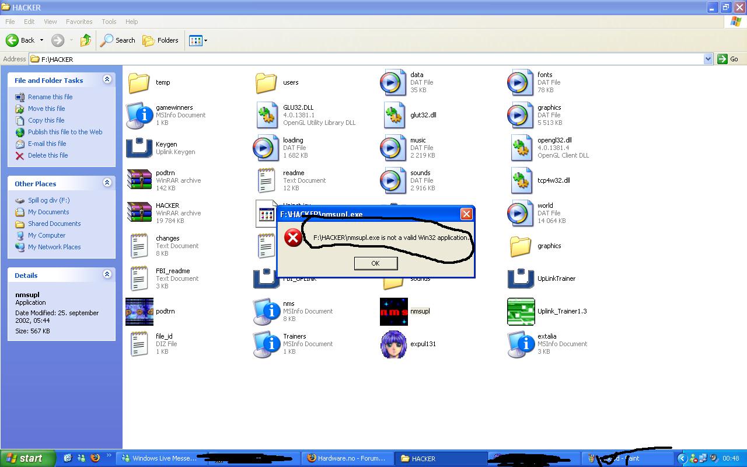
Task: Open the Search toolbar button
Action: click(118, 40)
